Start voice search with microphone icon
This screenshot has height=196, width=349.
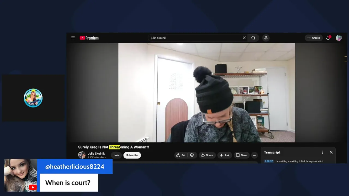266,38
